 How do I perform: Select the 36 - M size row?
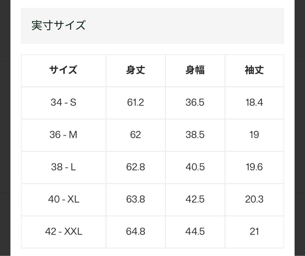click(152, 135)
